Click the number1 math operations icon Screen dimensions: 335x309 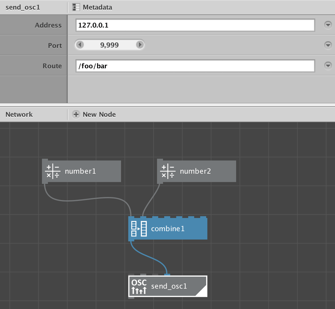pos(53,171)
